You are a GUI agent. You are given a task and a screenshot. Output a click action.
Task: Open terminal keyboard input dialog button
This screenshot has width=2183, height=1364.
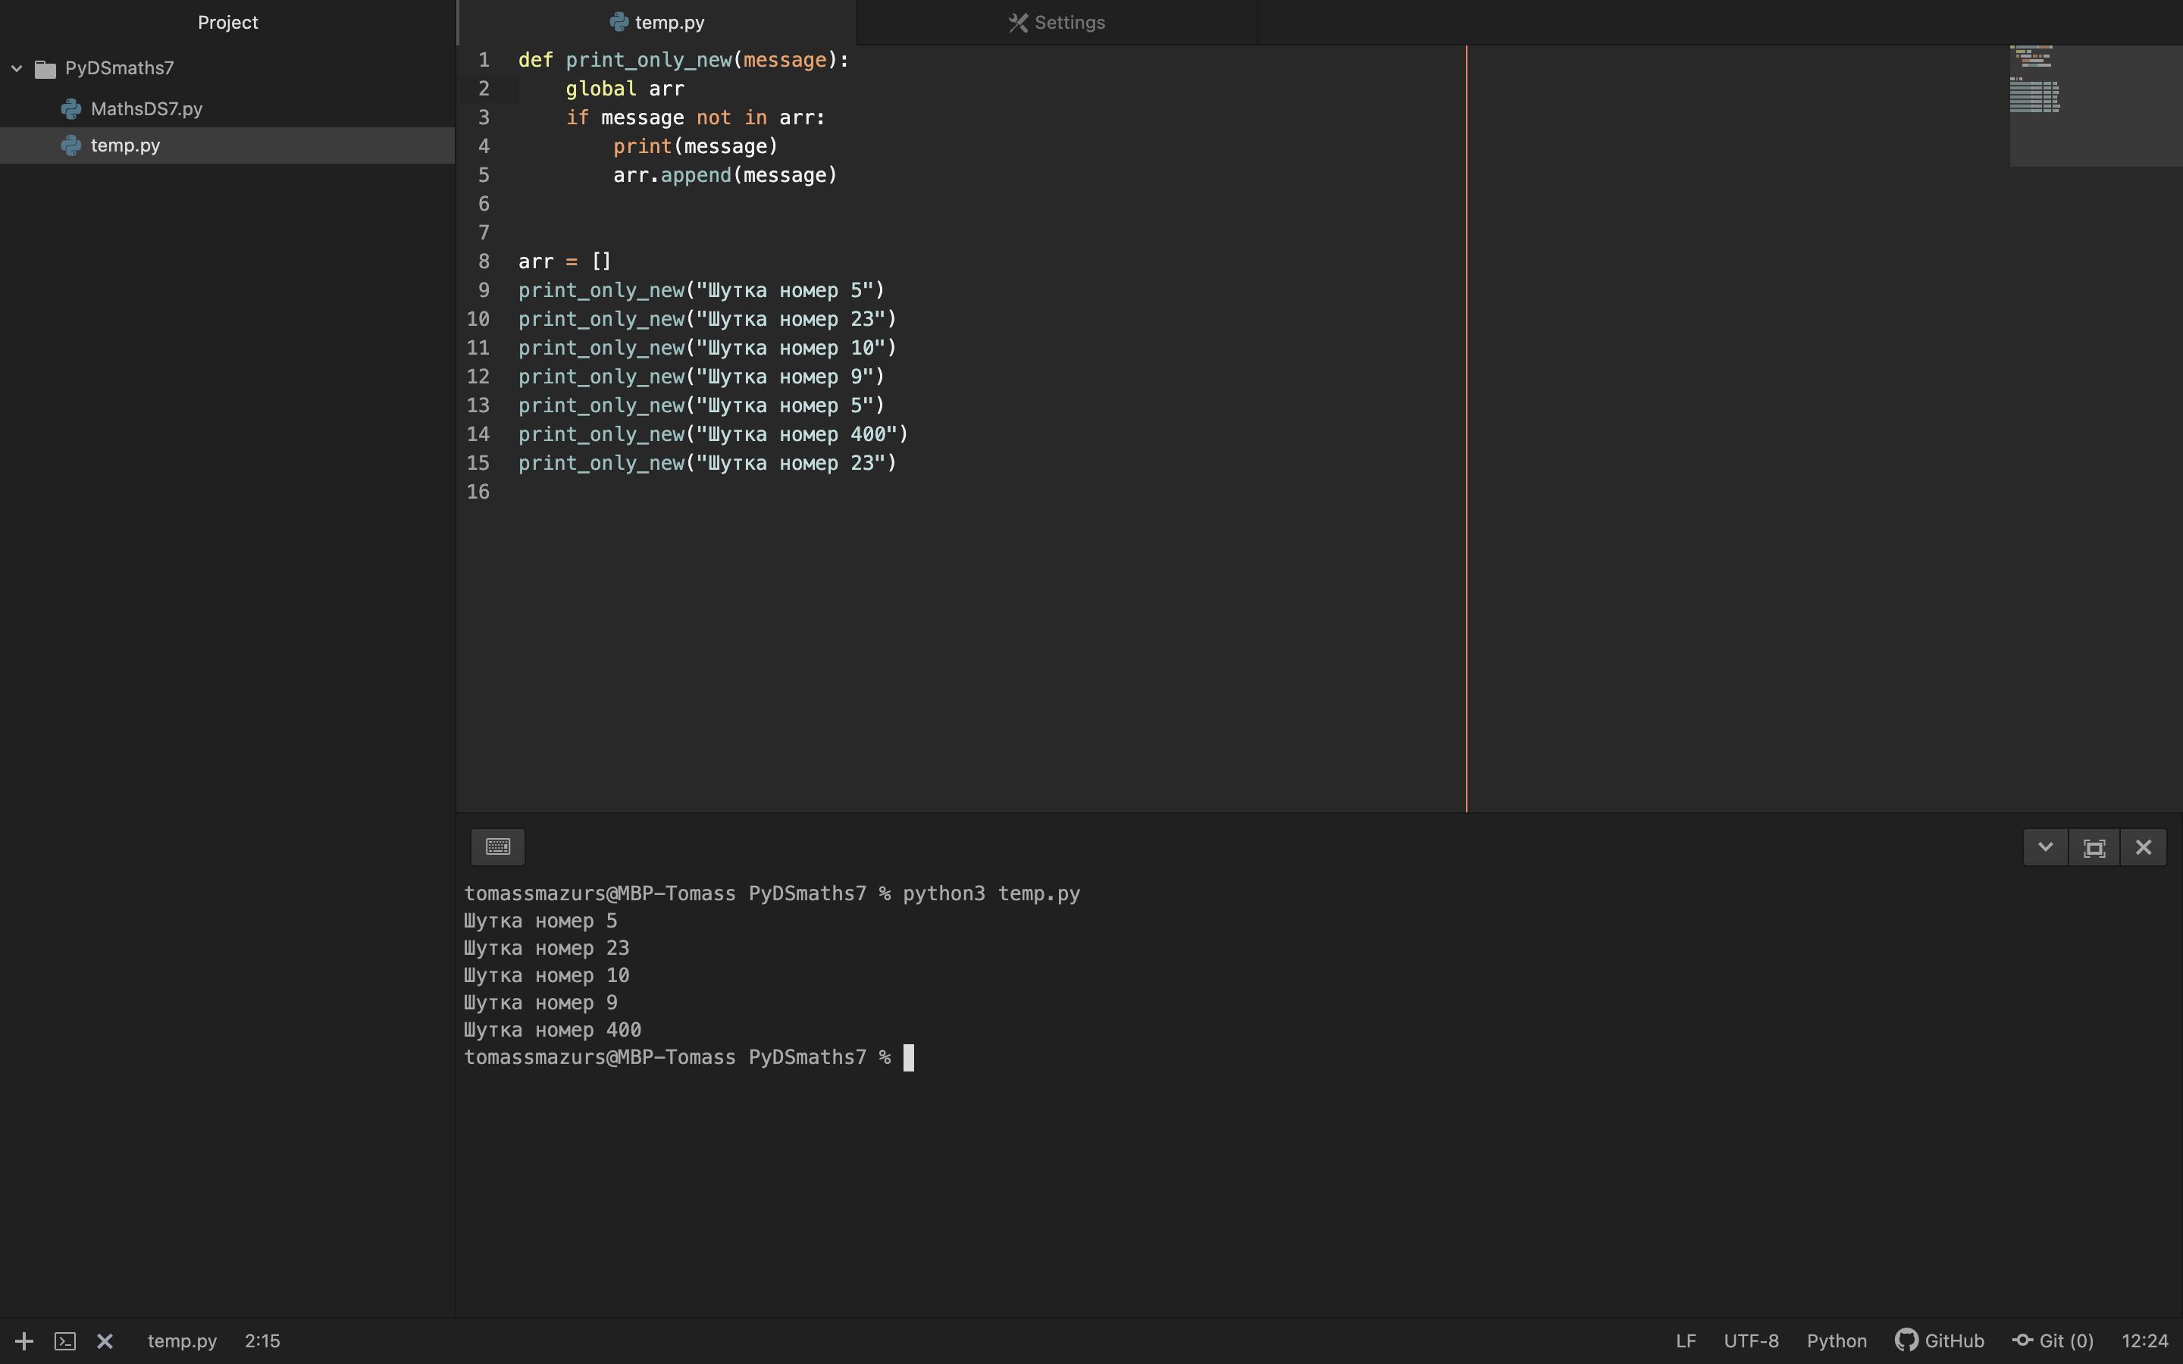click(x=498, y=847)
